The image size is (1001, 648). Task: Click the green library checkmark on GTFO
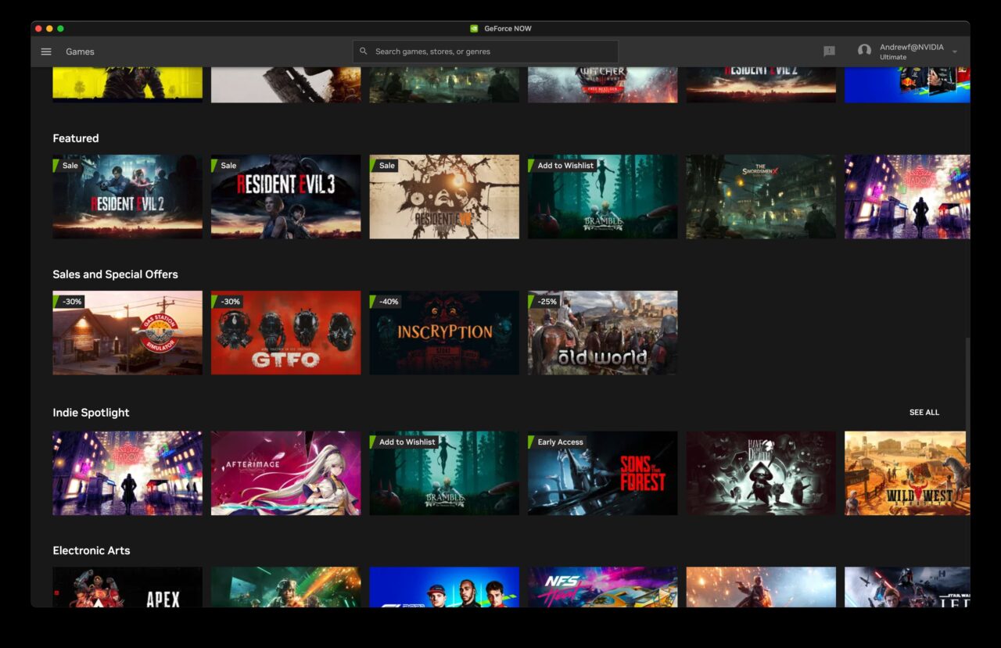tap(215, 301)
